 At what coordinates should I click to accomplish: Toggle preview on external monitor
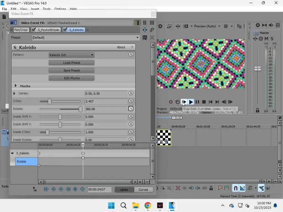coord(169,26)
